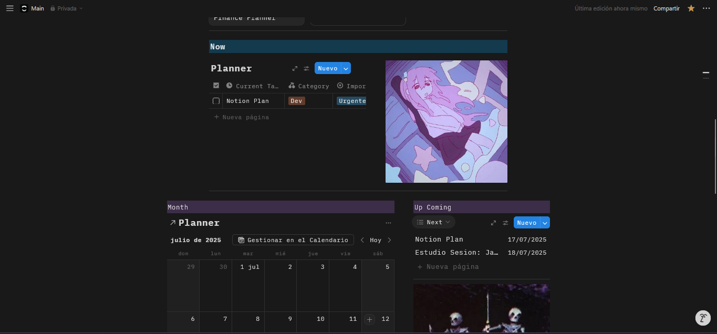Go to next month arrow
This screenshot has height=334, width=717.
389,240
